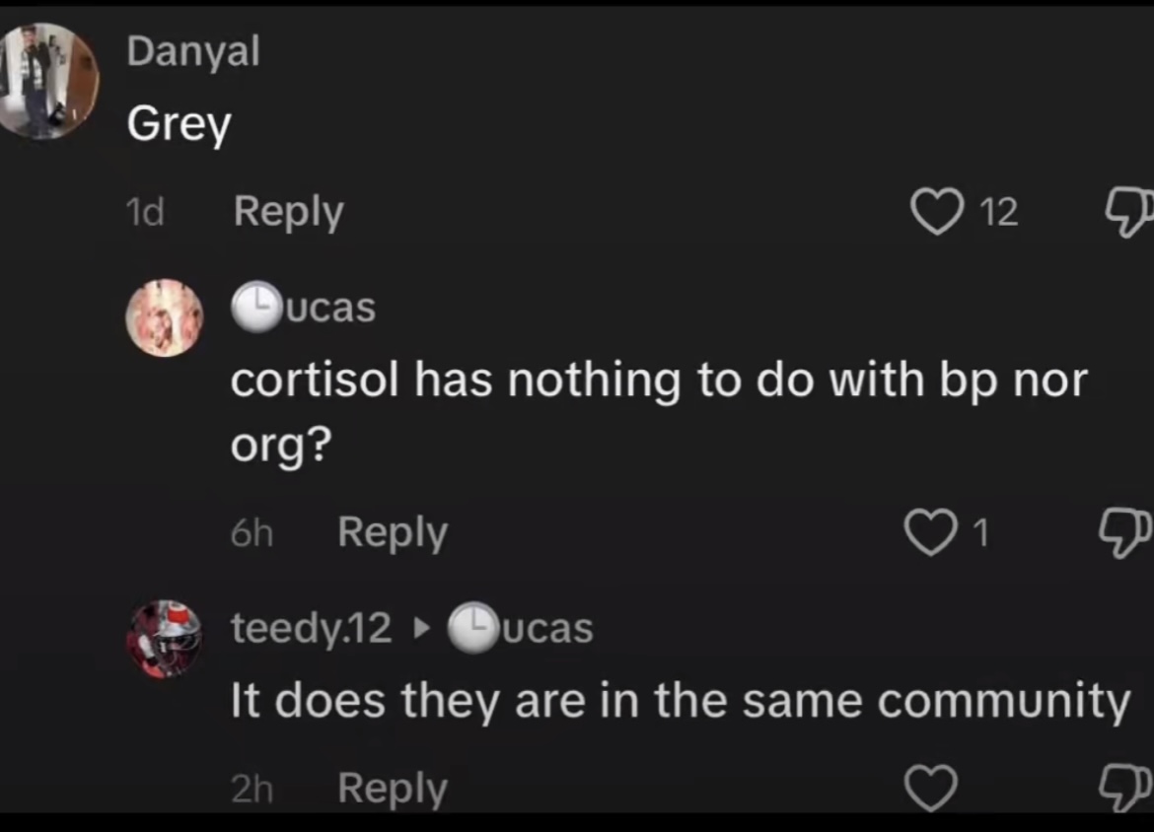Reply to the cortisol comment
The width and height of the screenshot is (1154, 832).
click(393, 532)
